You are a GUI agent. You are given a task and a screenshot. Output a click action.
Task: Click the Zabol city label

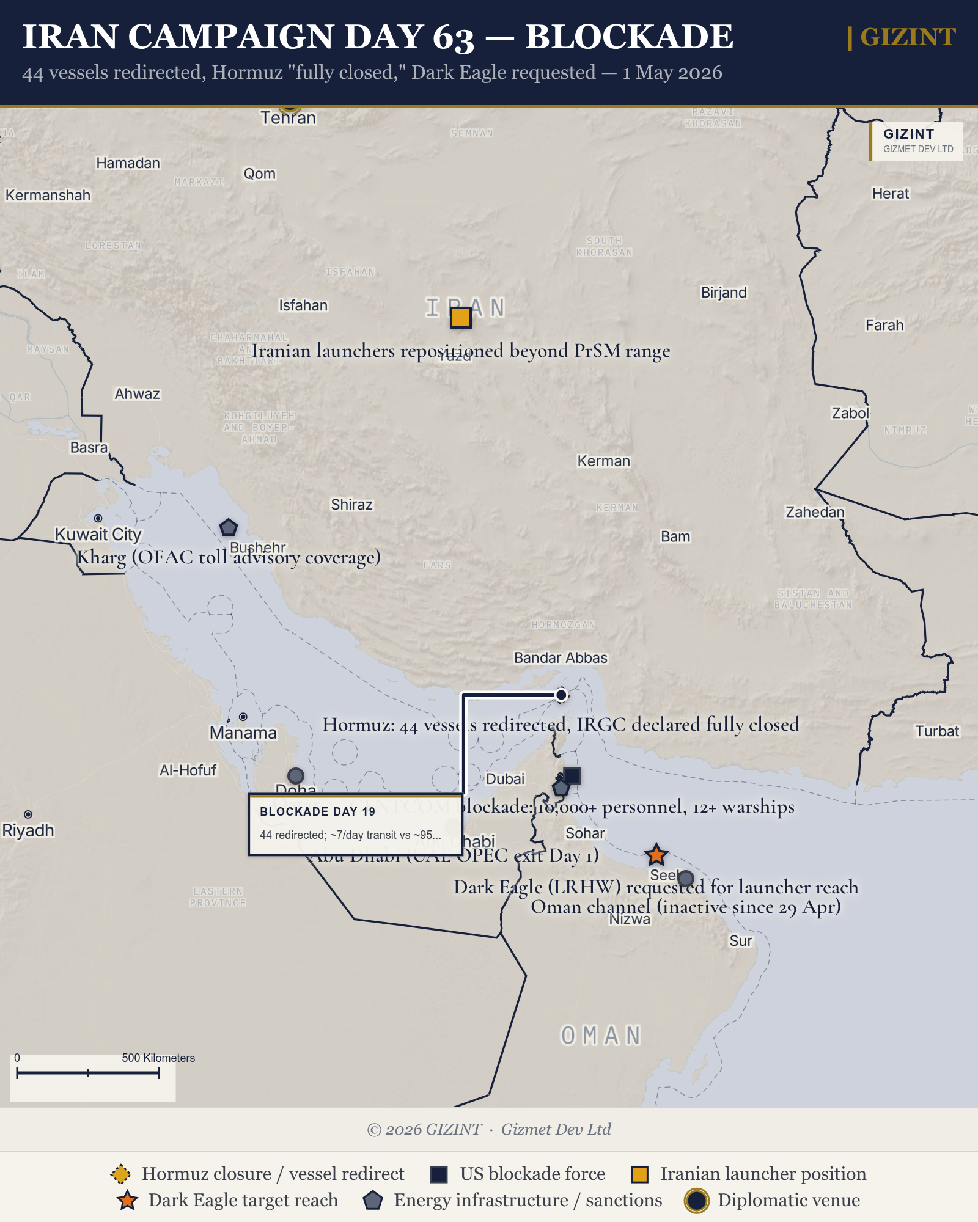click(x=850, y=413)
